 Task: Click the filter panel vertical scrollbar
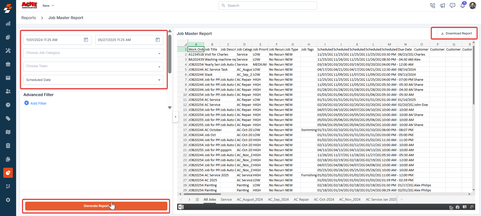pos(170,54)
